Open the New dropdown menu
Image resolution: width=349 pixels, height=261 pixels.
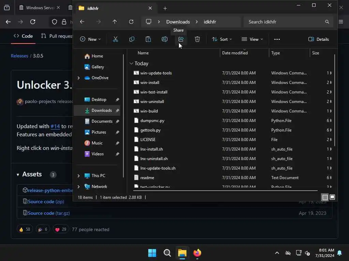point(90,39)
